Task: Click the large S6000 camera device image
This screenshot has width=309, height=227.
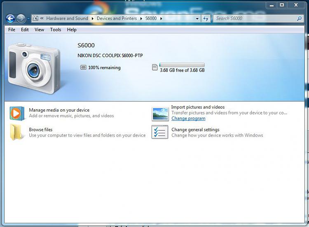Action: click(x=34, y=68)
